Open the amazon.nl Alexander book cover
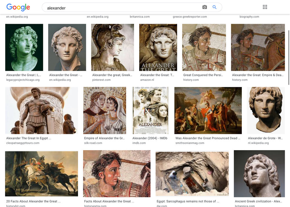This screenshot has width=290, height=207. (x=158, y=47)
